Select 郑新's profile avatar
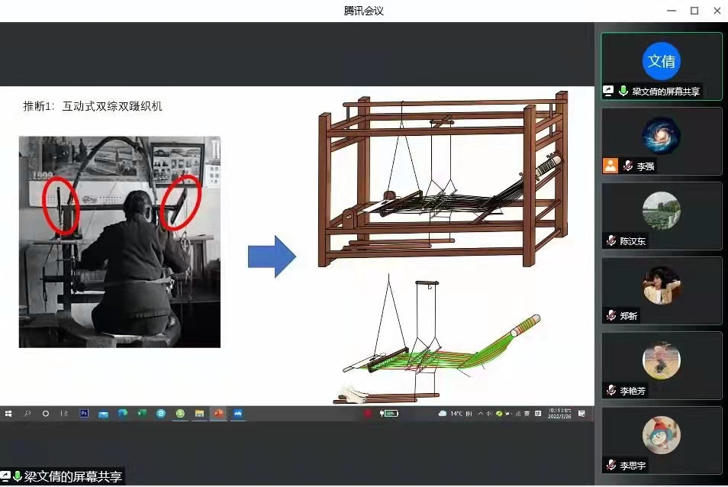 coord(661,285)
